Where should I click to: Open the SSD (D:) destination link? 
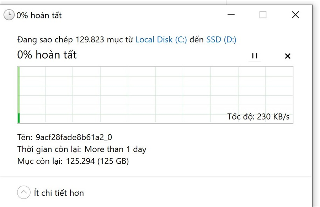pyautogui.click(x=221, y=39)
